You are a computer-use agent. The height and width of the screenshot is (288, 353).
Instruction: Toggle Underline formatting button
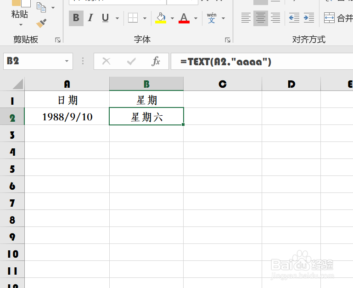point(106,18)
